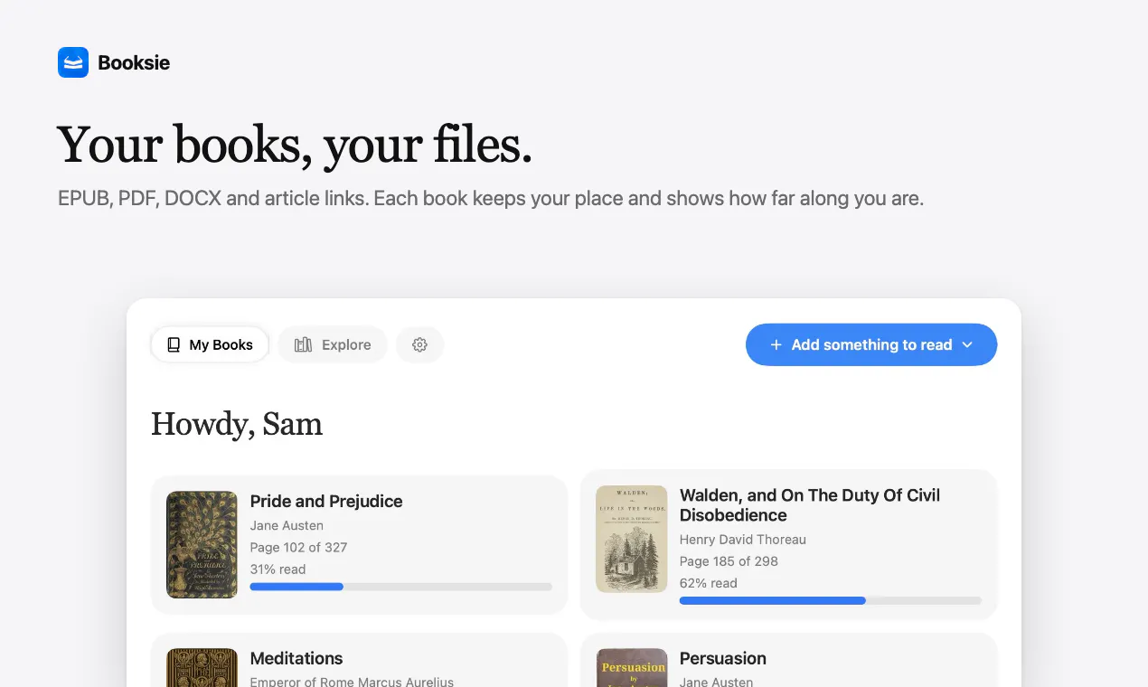
Task: Open the Meditations title
Action: [x=296, y=658]
